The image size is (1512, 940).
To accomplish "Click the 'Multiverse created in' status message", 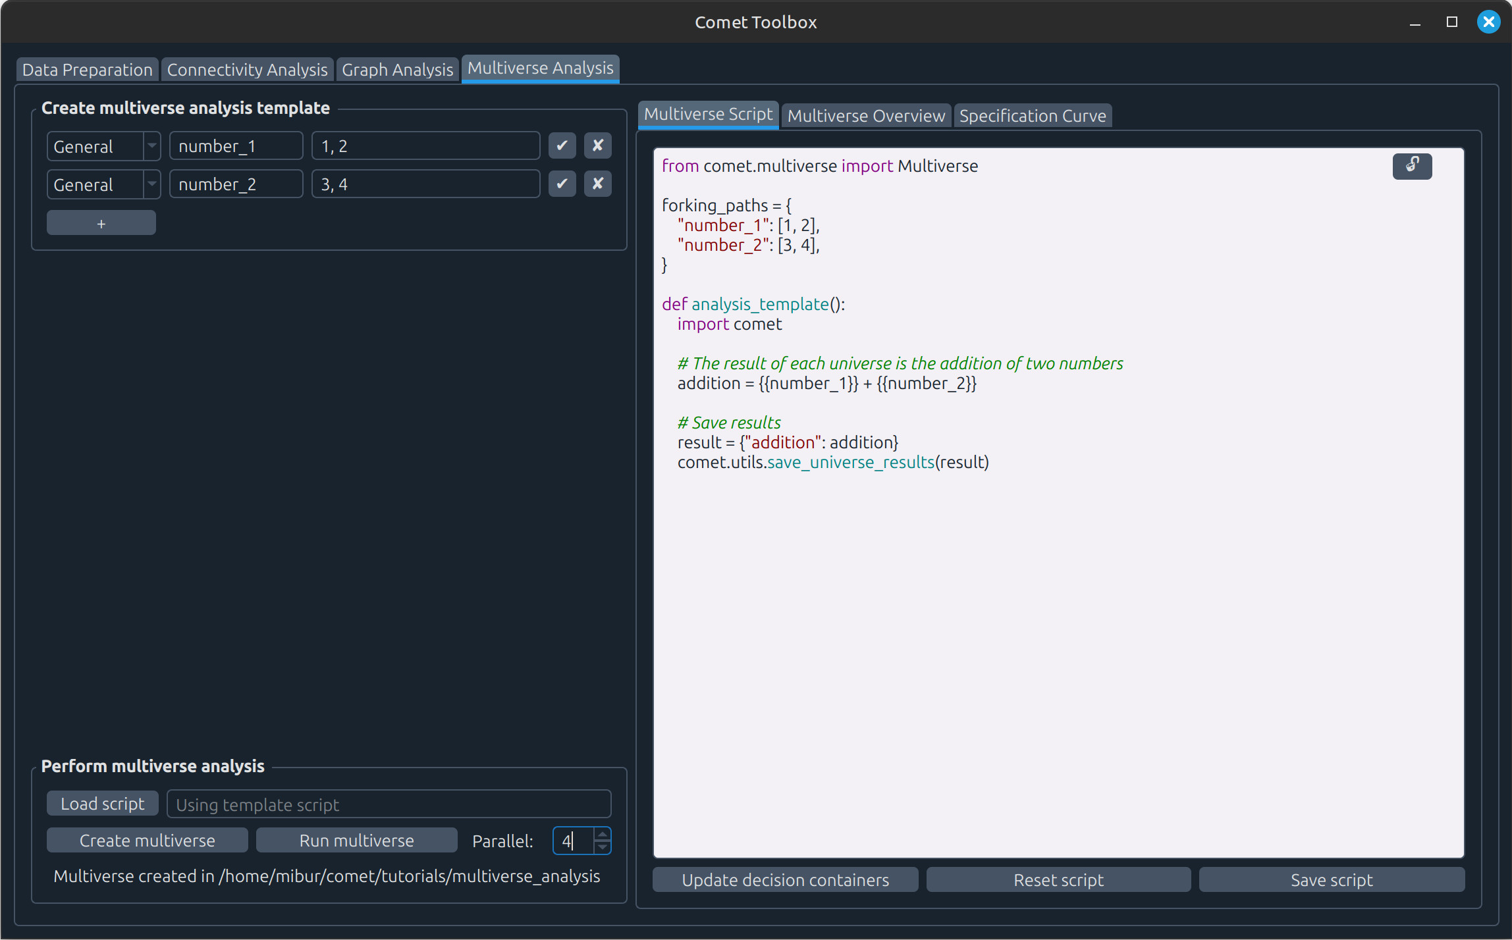I will [x=327, y=876].
